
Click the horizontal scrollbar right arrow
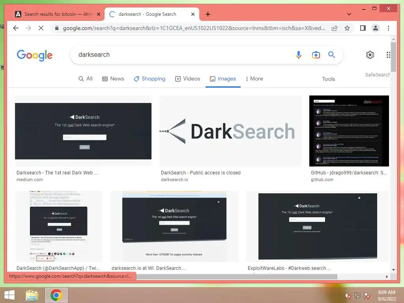tap(387, 277)
